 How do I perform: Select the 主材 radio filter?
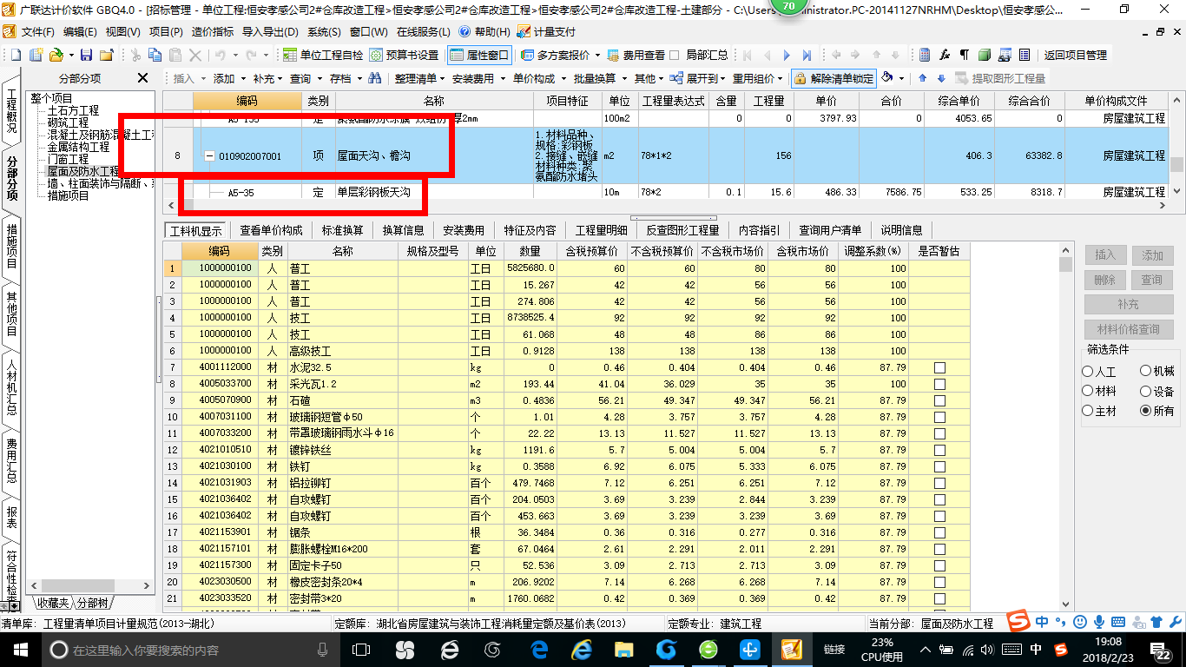[1088, 411]
